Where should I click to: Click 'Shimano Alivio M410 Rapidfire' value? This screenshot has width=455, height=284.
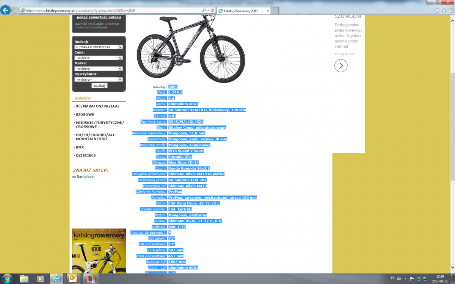click(x=196, y=174)
